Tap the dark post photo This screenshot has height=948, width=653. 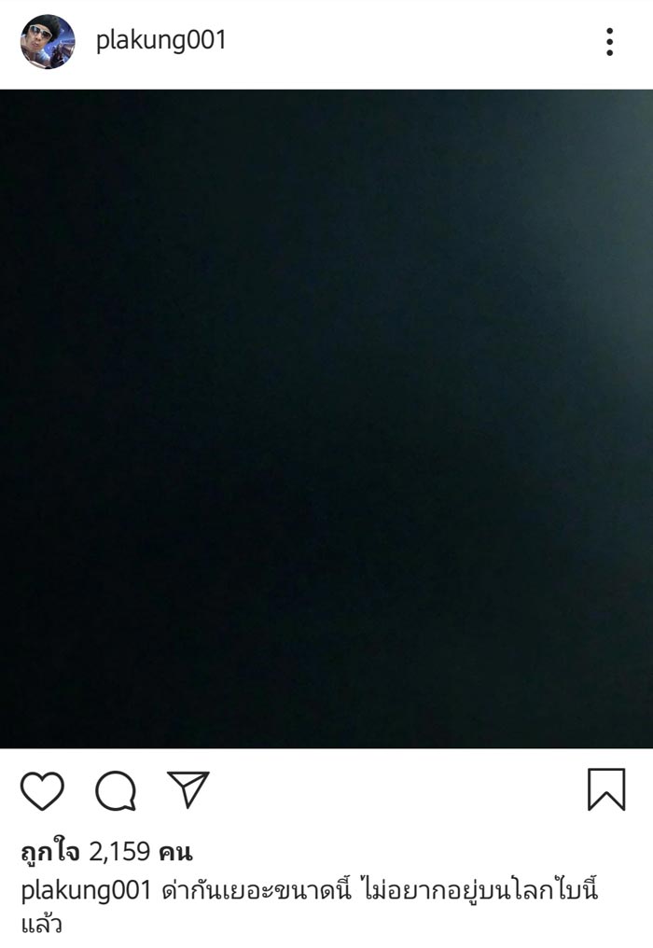326,419
